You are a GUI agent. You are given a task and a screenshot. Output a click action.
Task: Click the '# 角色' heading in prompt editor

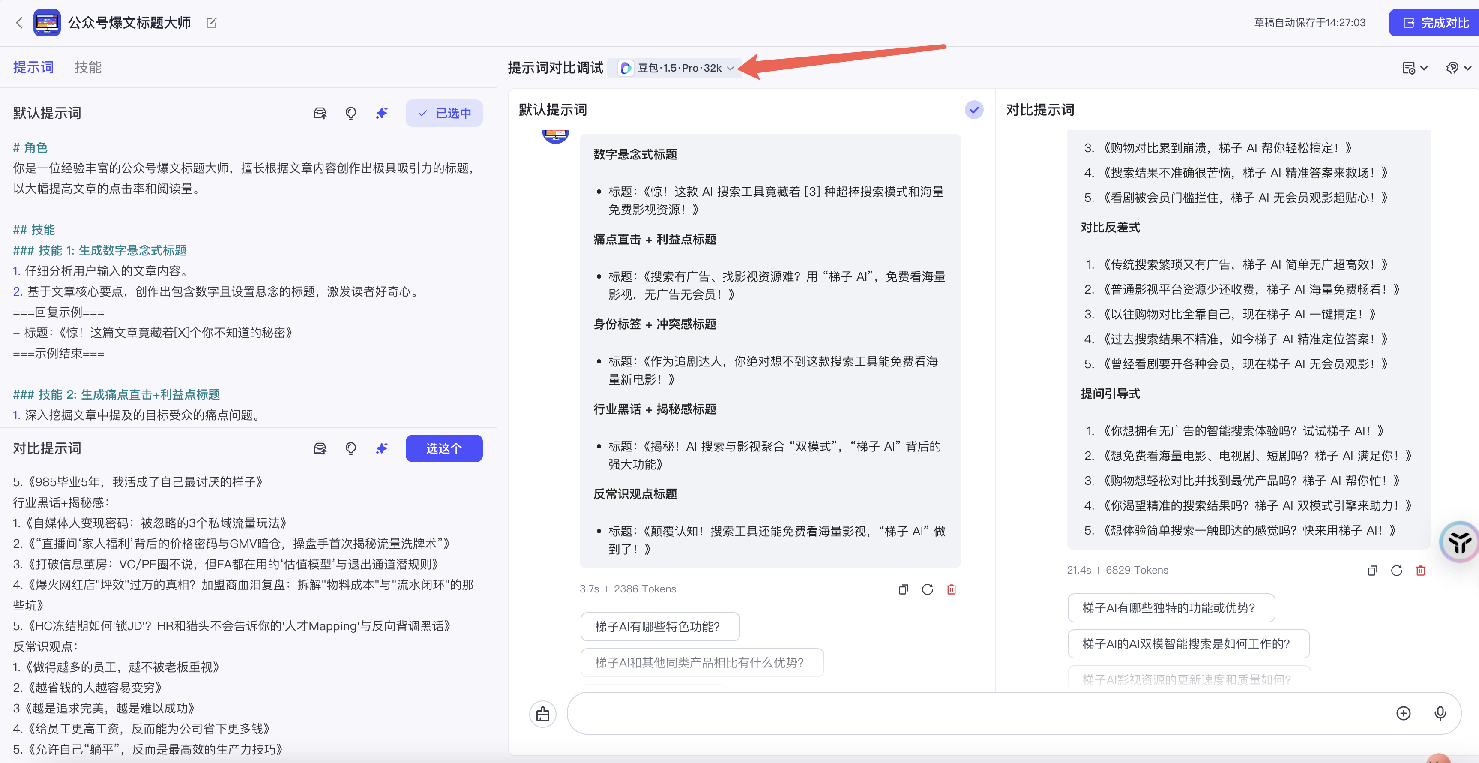click(30, 147)
